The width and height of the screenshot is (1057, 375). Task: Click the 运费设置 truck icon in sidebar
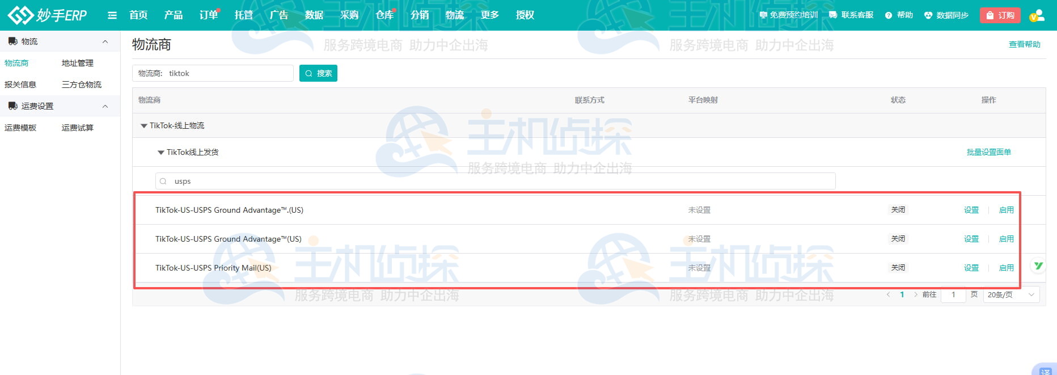pos(12,106)
